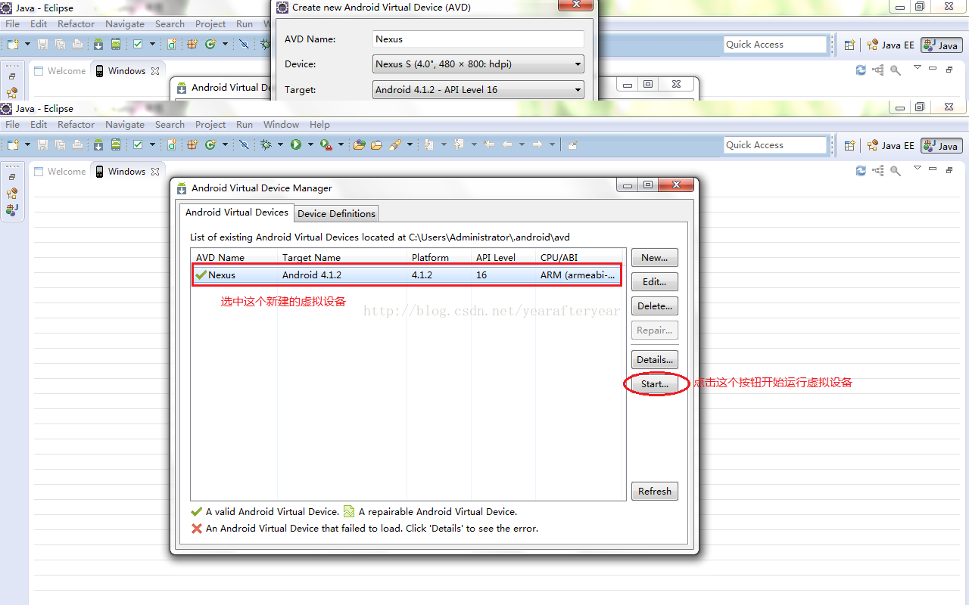The image size is (969, 605).
Task: Click Quick Access field in lower Eclipse window
Action: tap(775, 145)
